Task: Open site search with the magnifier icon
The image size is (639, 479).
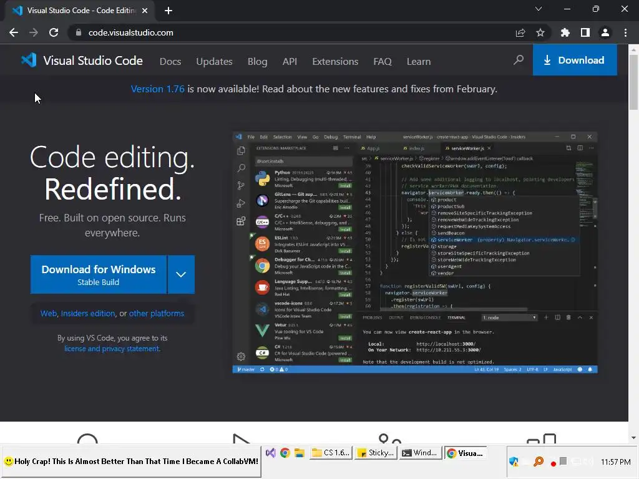Action: click(519, 60)
